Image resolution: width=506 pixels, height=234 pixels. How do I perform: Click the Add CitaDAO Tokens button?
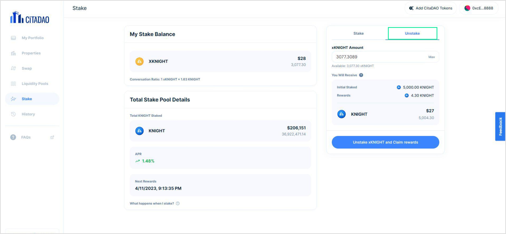coord(431,8)
